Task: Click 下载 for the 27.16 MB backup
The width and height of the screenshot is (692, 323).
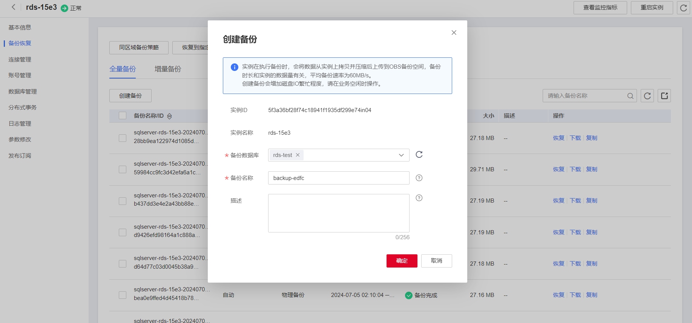Action: point(575,295)
